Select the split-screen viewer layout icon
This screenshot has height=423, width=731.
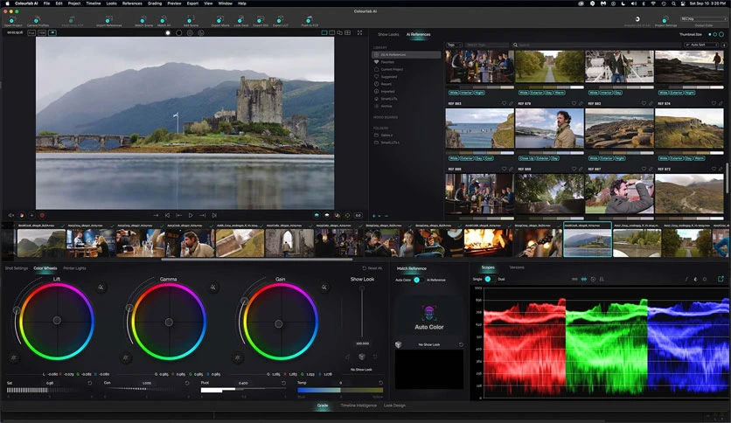332,32
